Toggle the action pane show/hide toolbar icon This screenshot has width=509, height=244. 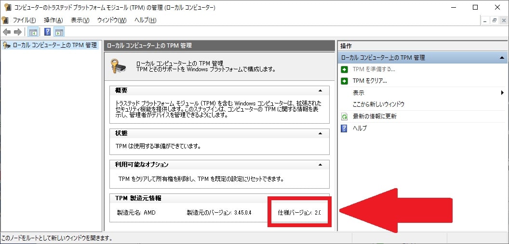[59, 32]
